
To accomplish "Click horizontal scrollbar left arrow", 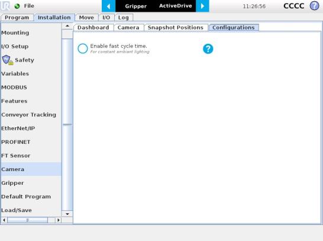I will click(x=4, y=220).
